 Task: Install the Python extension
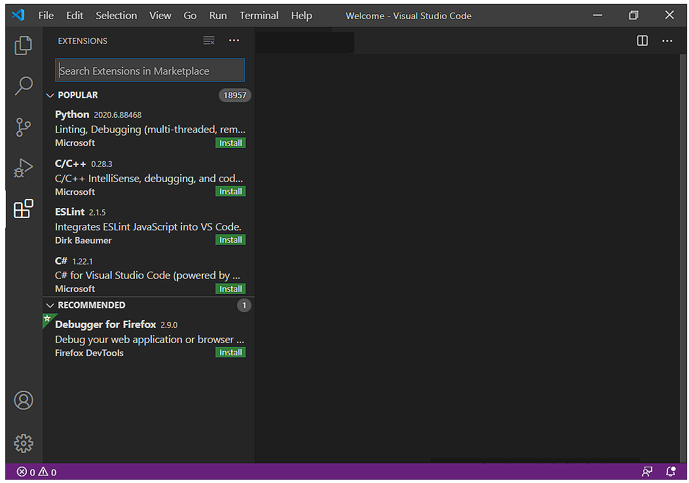pos(231,143)
